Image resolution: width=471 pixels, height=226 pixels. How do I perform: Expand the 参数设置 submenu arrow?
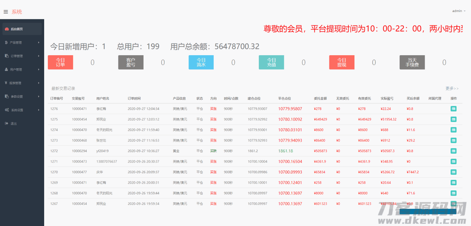[x=39, y=97]
